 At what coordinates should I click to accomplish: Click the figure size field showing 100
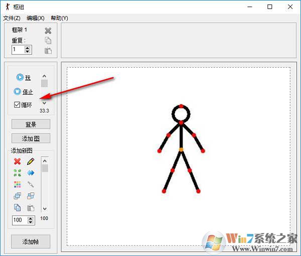tap(20, 220)
